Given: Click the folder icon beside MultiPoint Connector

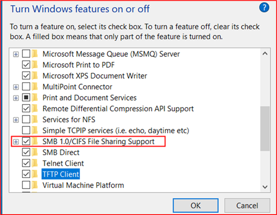Looking at the screenshot, I should coord(36,87).
